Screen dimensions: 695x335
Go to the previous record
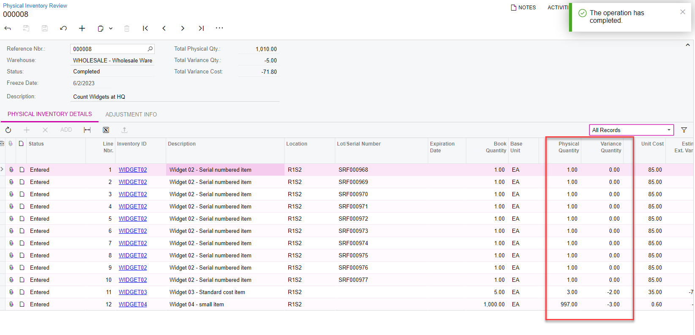pyautogui.click(x=164, y=28)
